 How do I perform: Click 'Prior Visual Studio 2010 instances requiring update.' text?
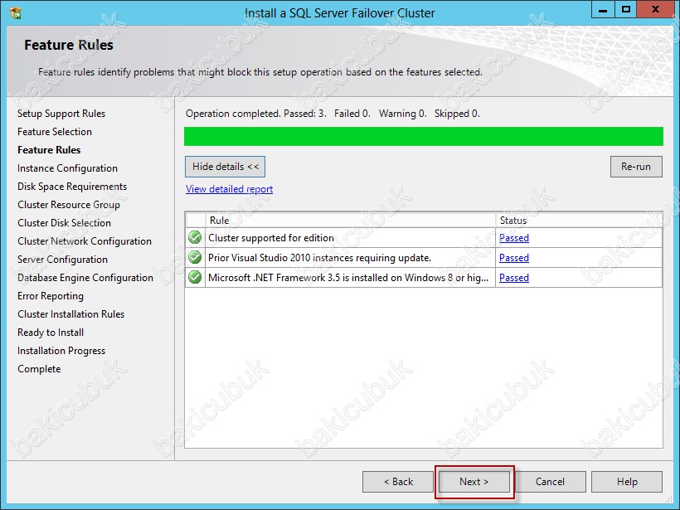(x=319, y=258)
